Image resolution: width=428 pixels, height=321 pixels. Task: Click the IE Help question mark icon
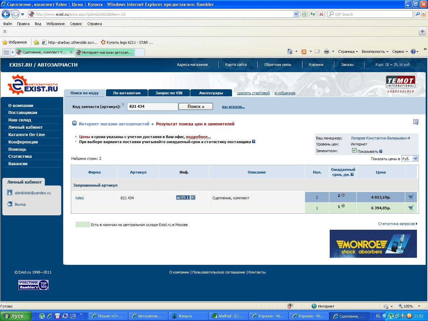tap(413, 51)
